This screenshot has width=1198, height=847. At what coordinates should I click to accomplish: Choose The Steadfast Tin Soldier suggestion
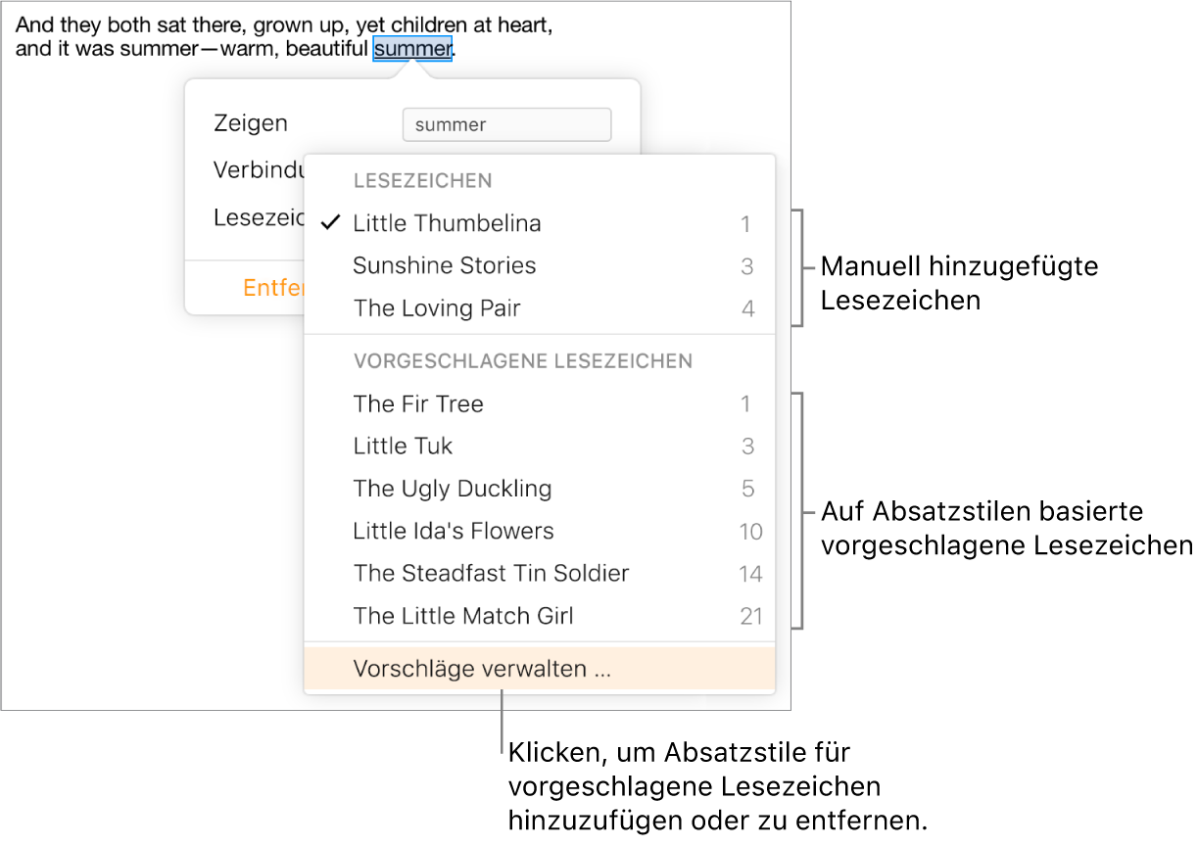pyautogui.click(x=491, y=573)
